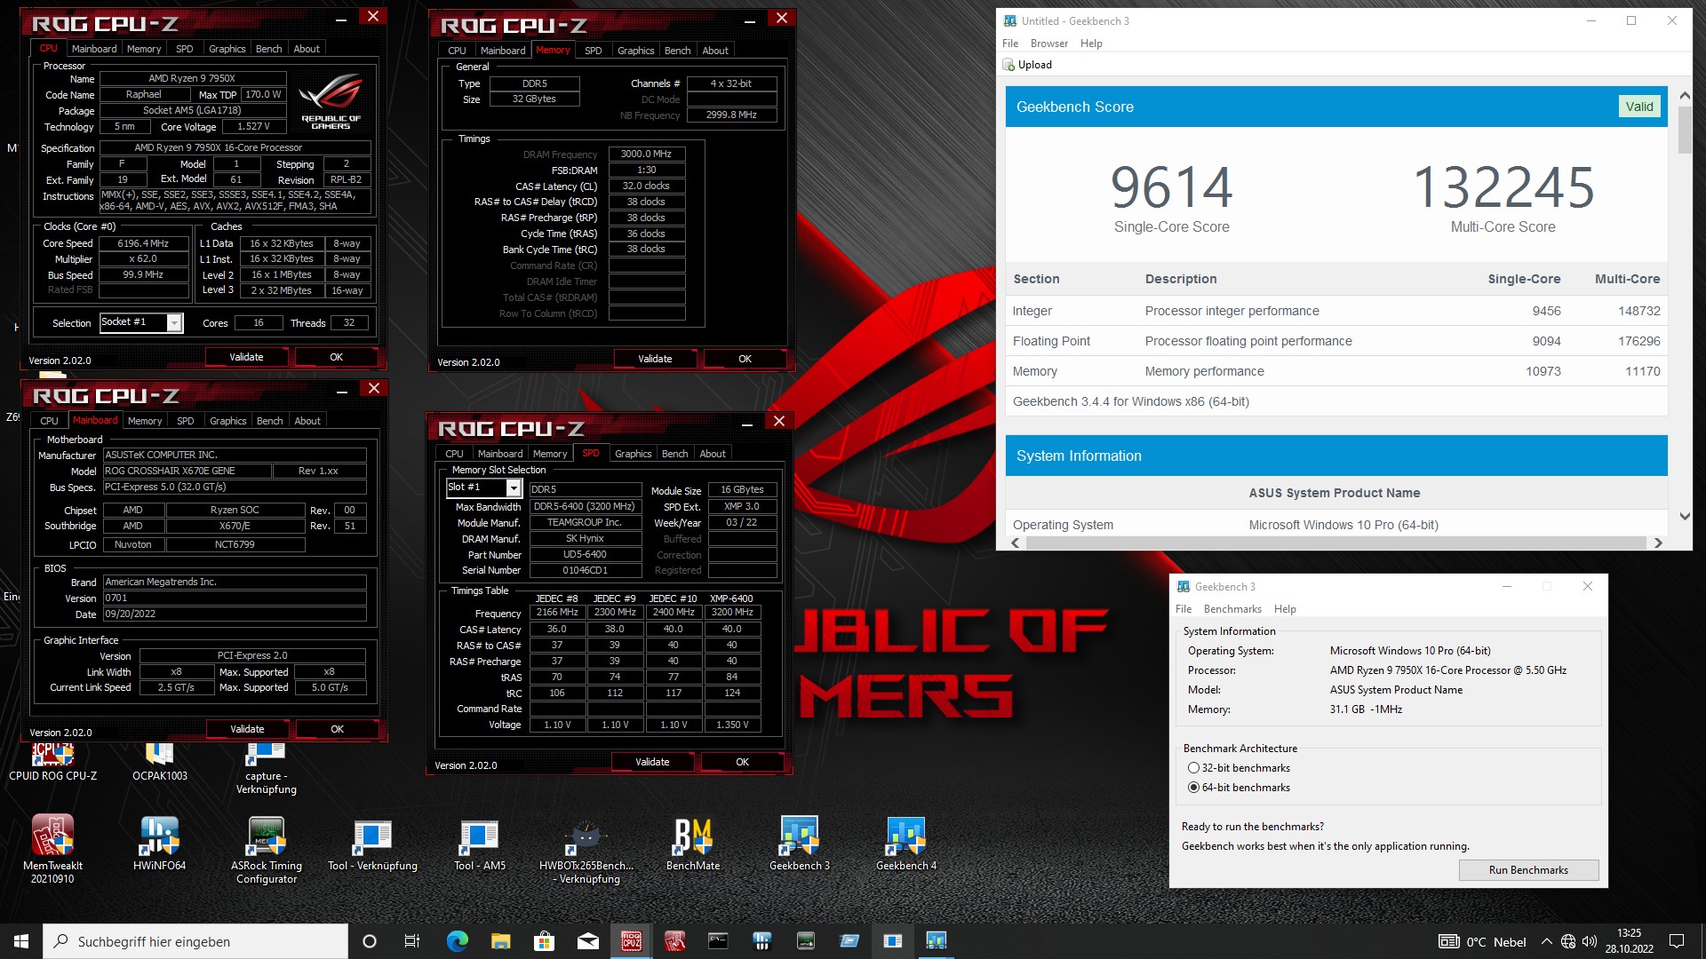Click Memory tab in Mainboard CPU-Z window
The image size is (1706, 959).
145,421
